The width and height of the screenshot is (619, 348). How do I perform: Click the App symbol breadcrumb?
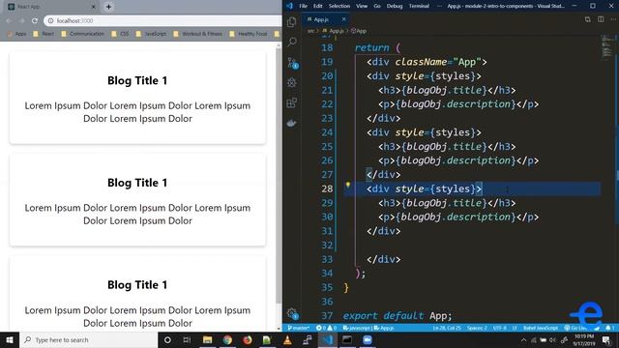359,31
